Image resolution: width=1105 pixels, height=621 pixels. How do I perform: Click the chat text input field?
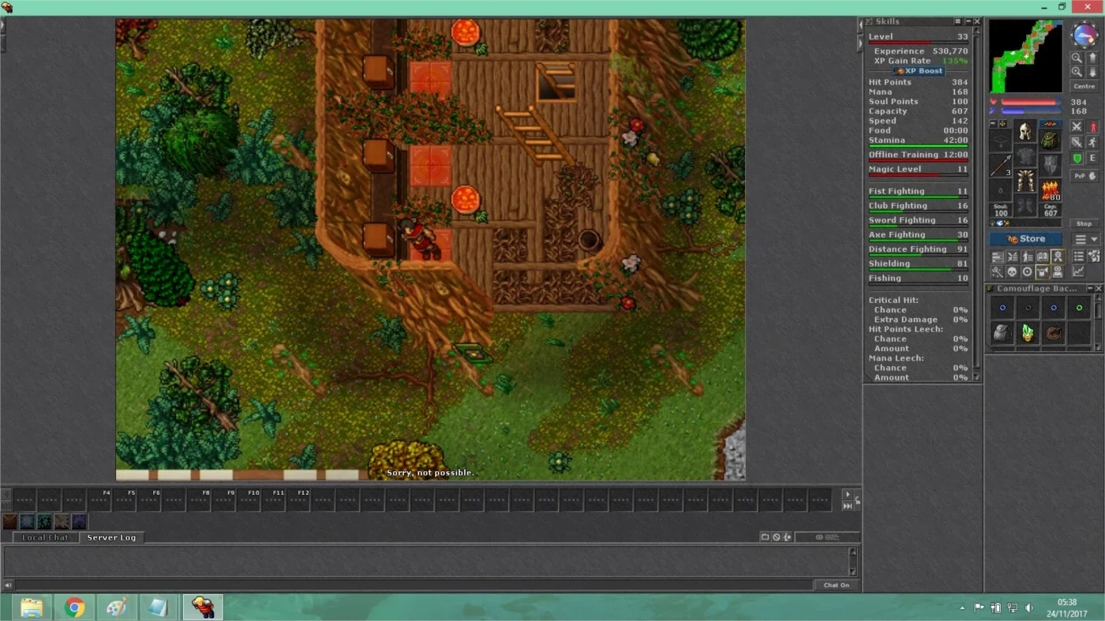(x=414, y=585)
